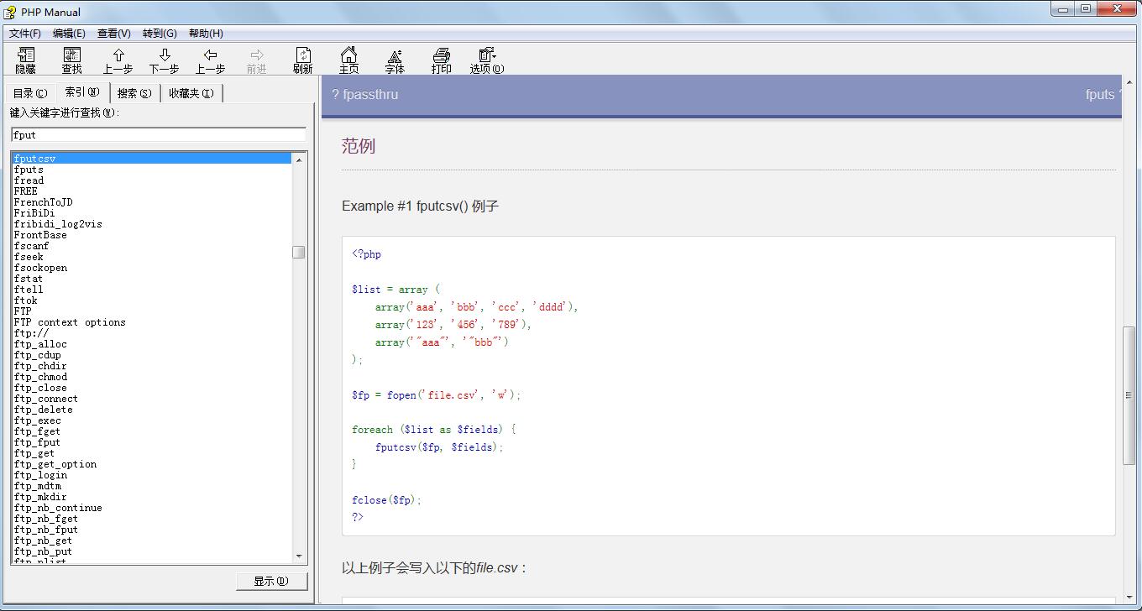This screenshot has height=611, width=1142.
Task: Navigate back with left-arrow 上一步 icon
Action: 210,60
